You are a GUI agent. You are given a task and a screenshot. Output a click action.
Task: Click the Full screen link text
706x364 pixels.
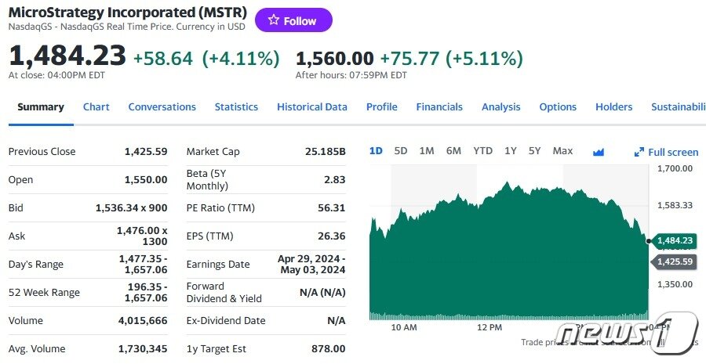tap(673, 153)
